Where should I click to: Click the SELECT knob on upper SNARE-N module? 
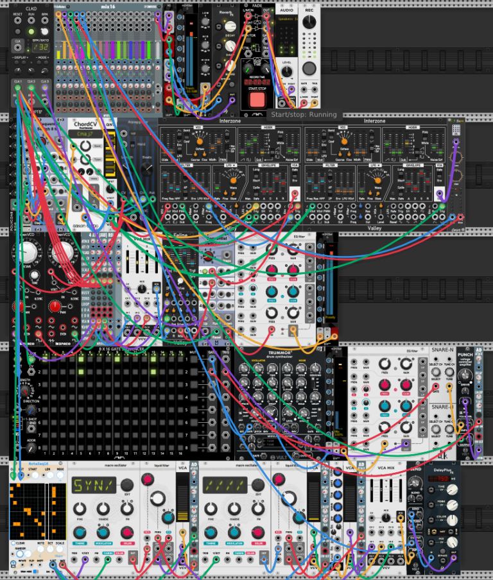436,371
